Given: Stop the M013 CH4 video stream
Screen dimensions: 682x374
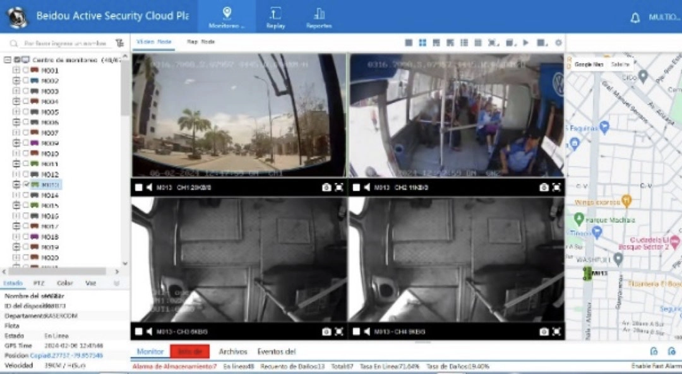Looking at the screenshot, I should pyautogui.click(x=356, y=331).
